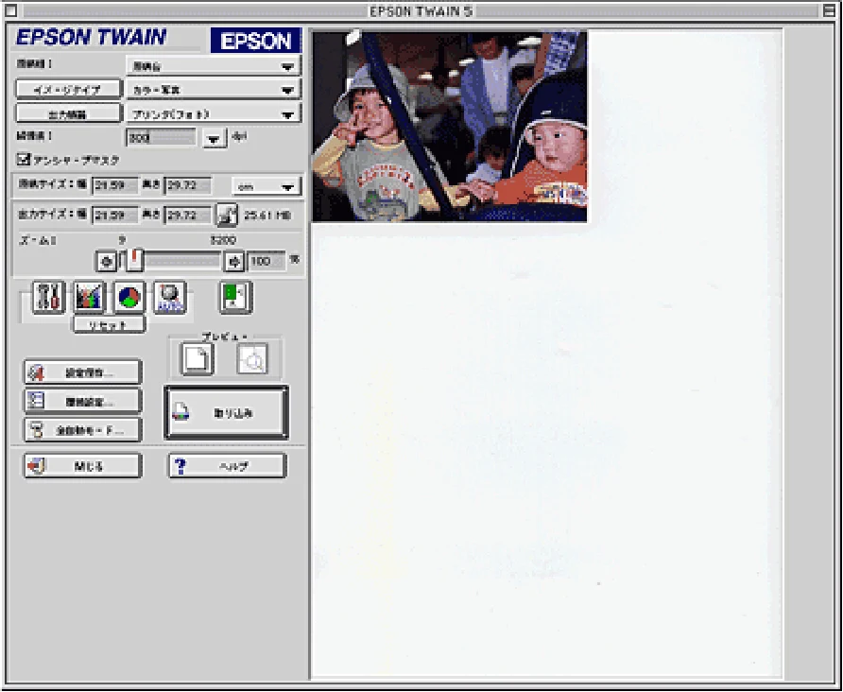Click the green auto-locate marquee icon
843x692 pixels.
[236, 297]
